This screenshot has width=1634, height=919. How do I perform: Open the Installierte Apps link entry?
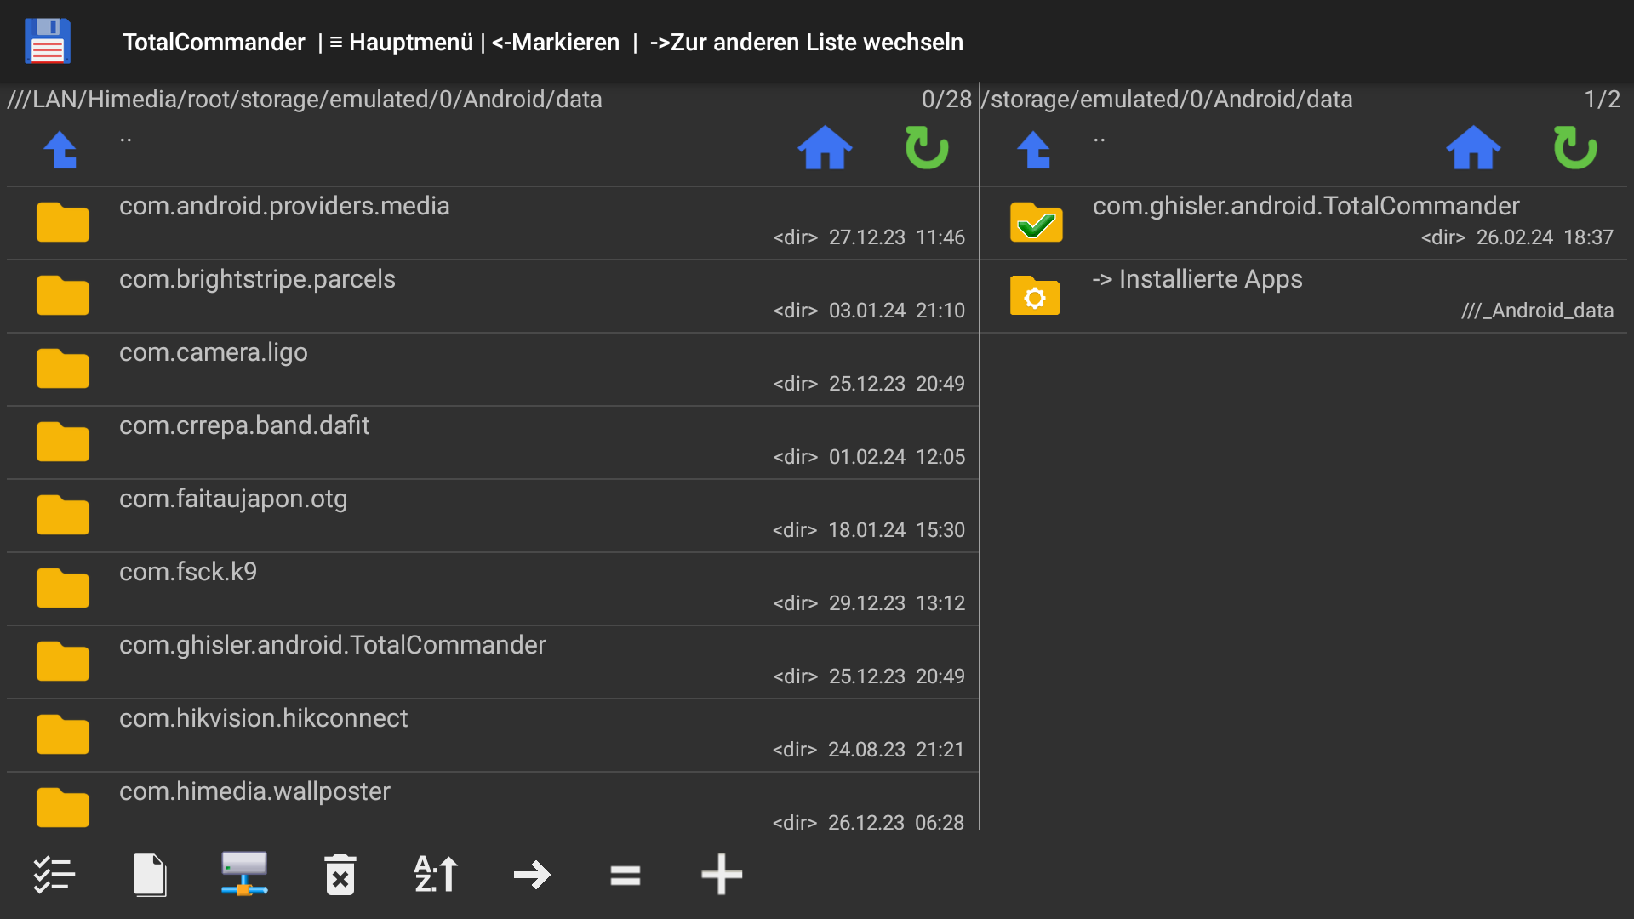click(x=1197, y=279)
